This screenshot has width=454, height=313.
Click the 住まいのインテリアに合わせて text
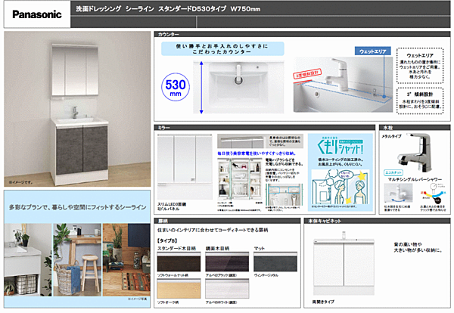(213, 230)
